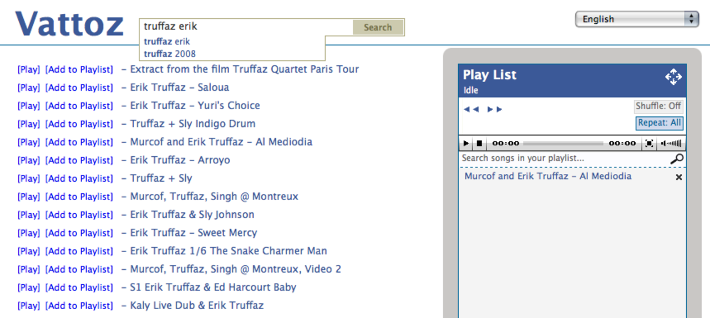The width and height of the screenshot is (710, 318).
Task: Toggle Repeat: All button
Action: [659, 123]
